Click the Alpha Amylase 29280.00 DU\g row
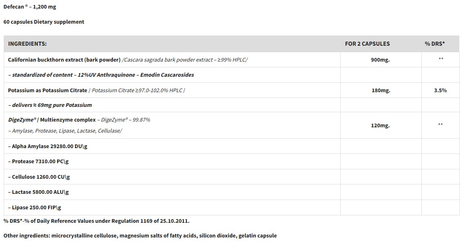Viewport: 463px width, 244px height. coord(47,146)
